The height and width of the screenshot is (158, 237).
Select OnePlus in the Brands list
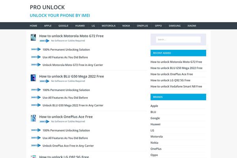point(156,149)
